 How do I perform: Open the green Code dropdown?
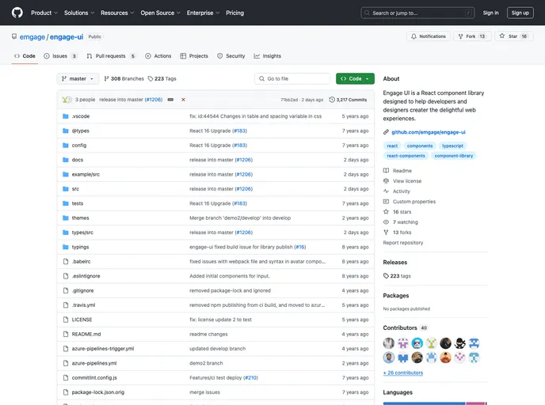coord(355,79)
